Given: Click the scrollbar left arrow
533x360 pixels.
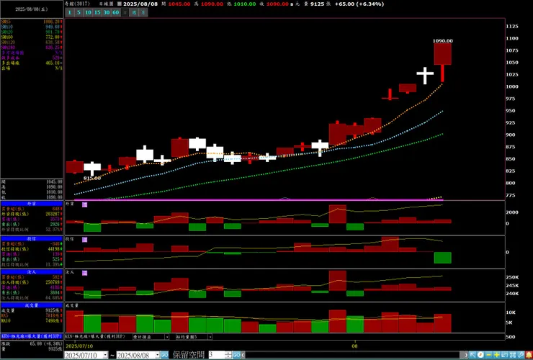Looking at the screenshot, I should click(x=243, y=355).
